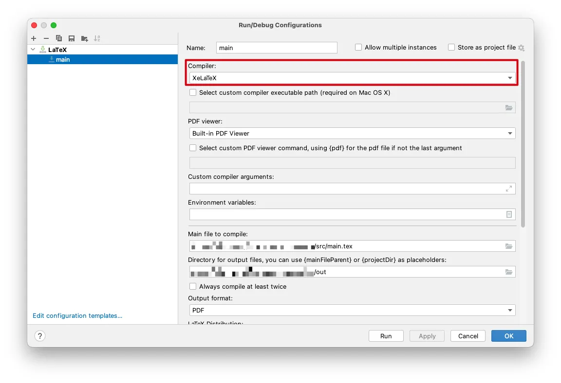The height and width of the screenshot is (383, 561).
Task: Click the Environment variables edit icon
Action: coord(509,214)
